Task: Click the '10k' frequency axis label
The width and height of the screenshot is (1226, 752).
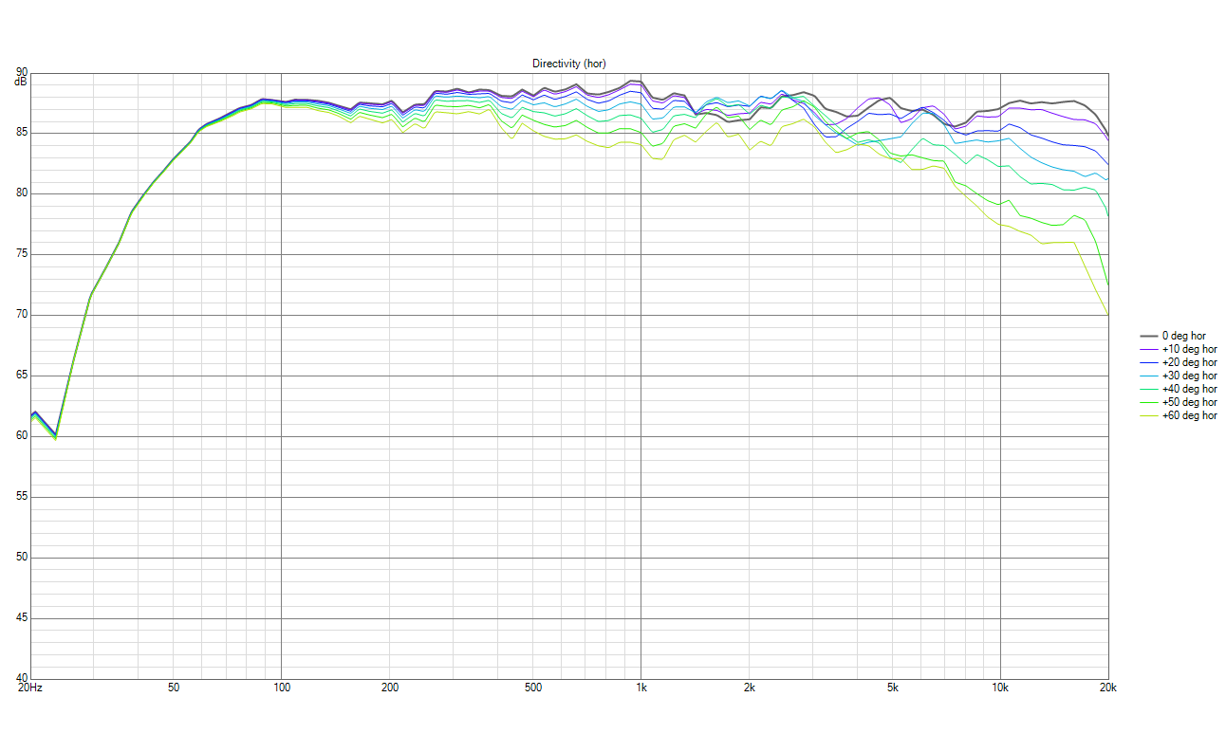Action: pos(1000,687)
